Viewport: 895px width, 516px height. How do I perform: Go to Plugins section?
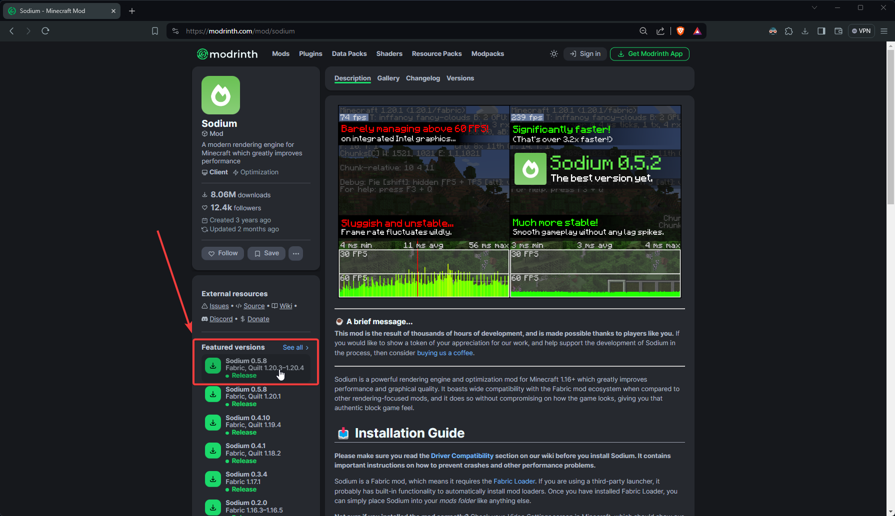[310, 54]
